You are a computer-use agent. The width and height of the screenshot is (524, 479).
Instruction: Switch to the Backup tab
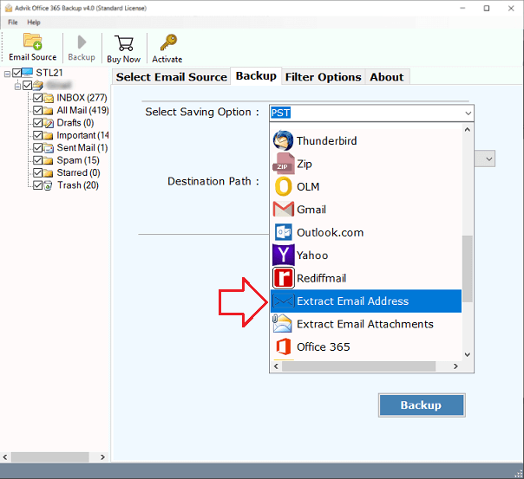pos(256,76)
